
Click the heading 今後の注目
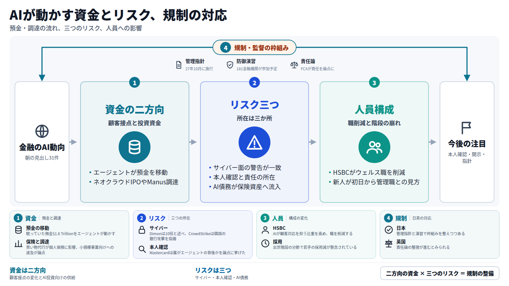467,144
